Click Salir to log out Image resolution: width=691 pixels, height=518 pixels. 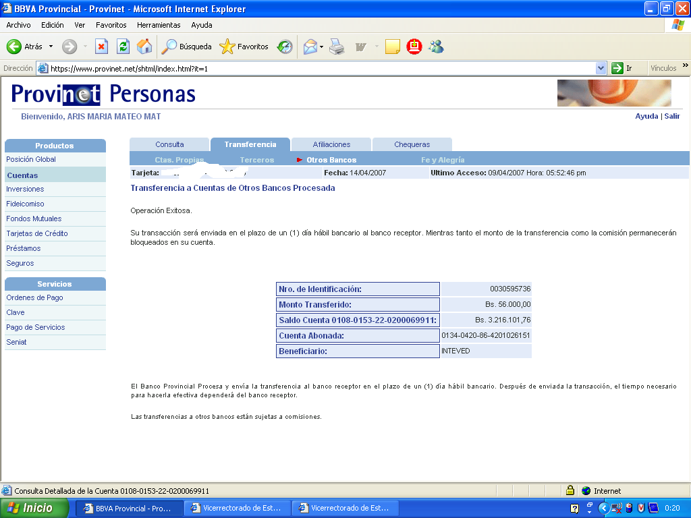[x=672, y=116]
